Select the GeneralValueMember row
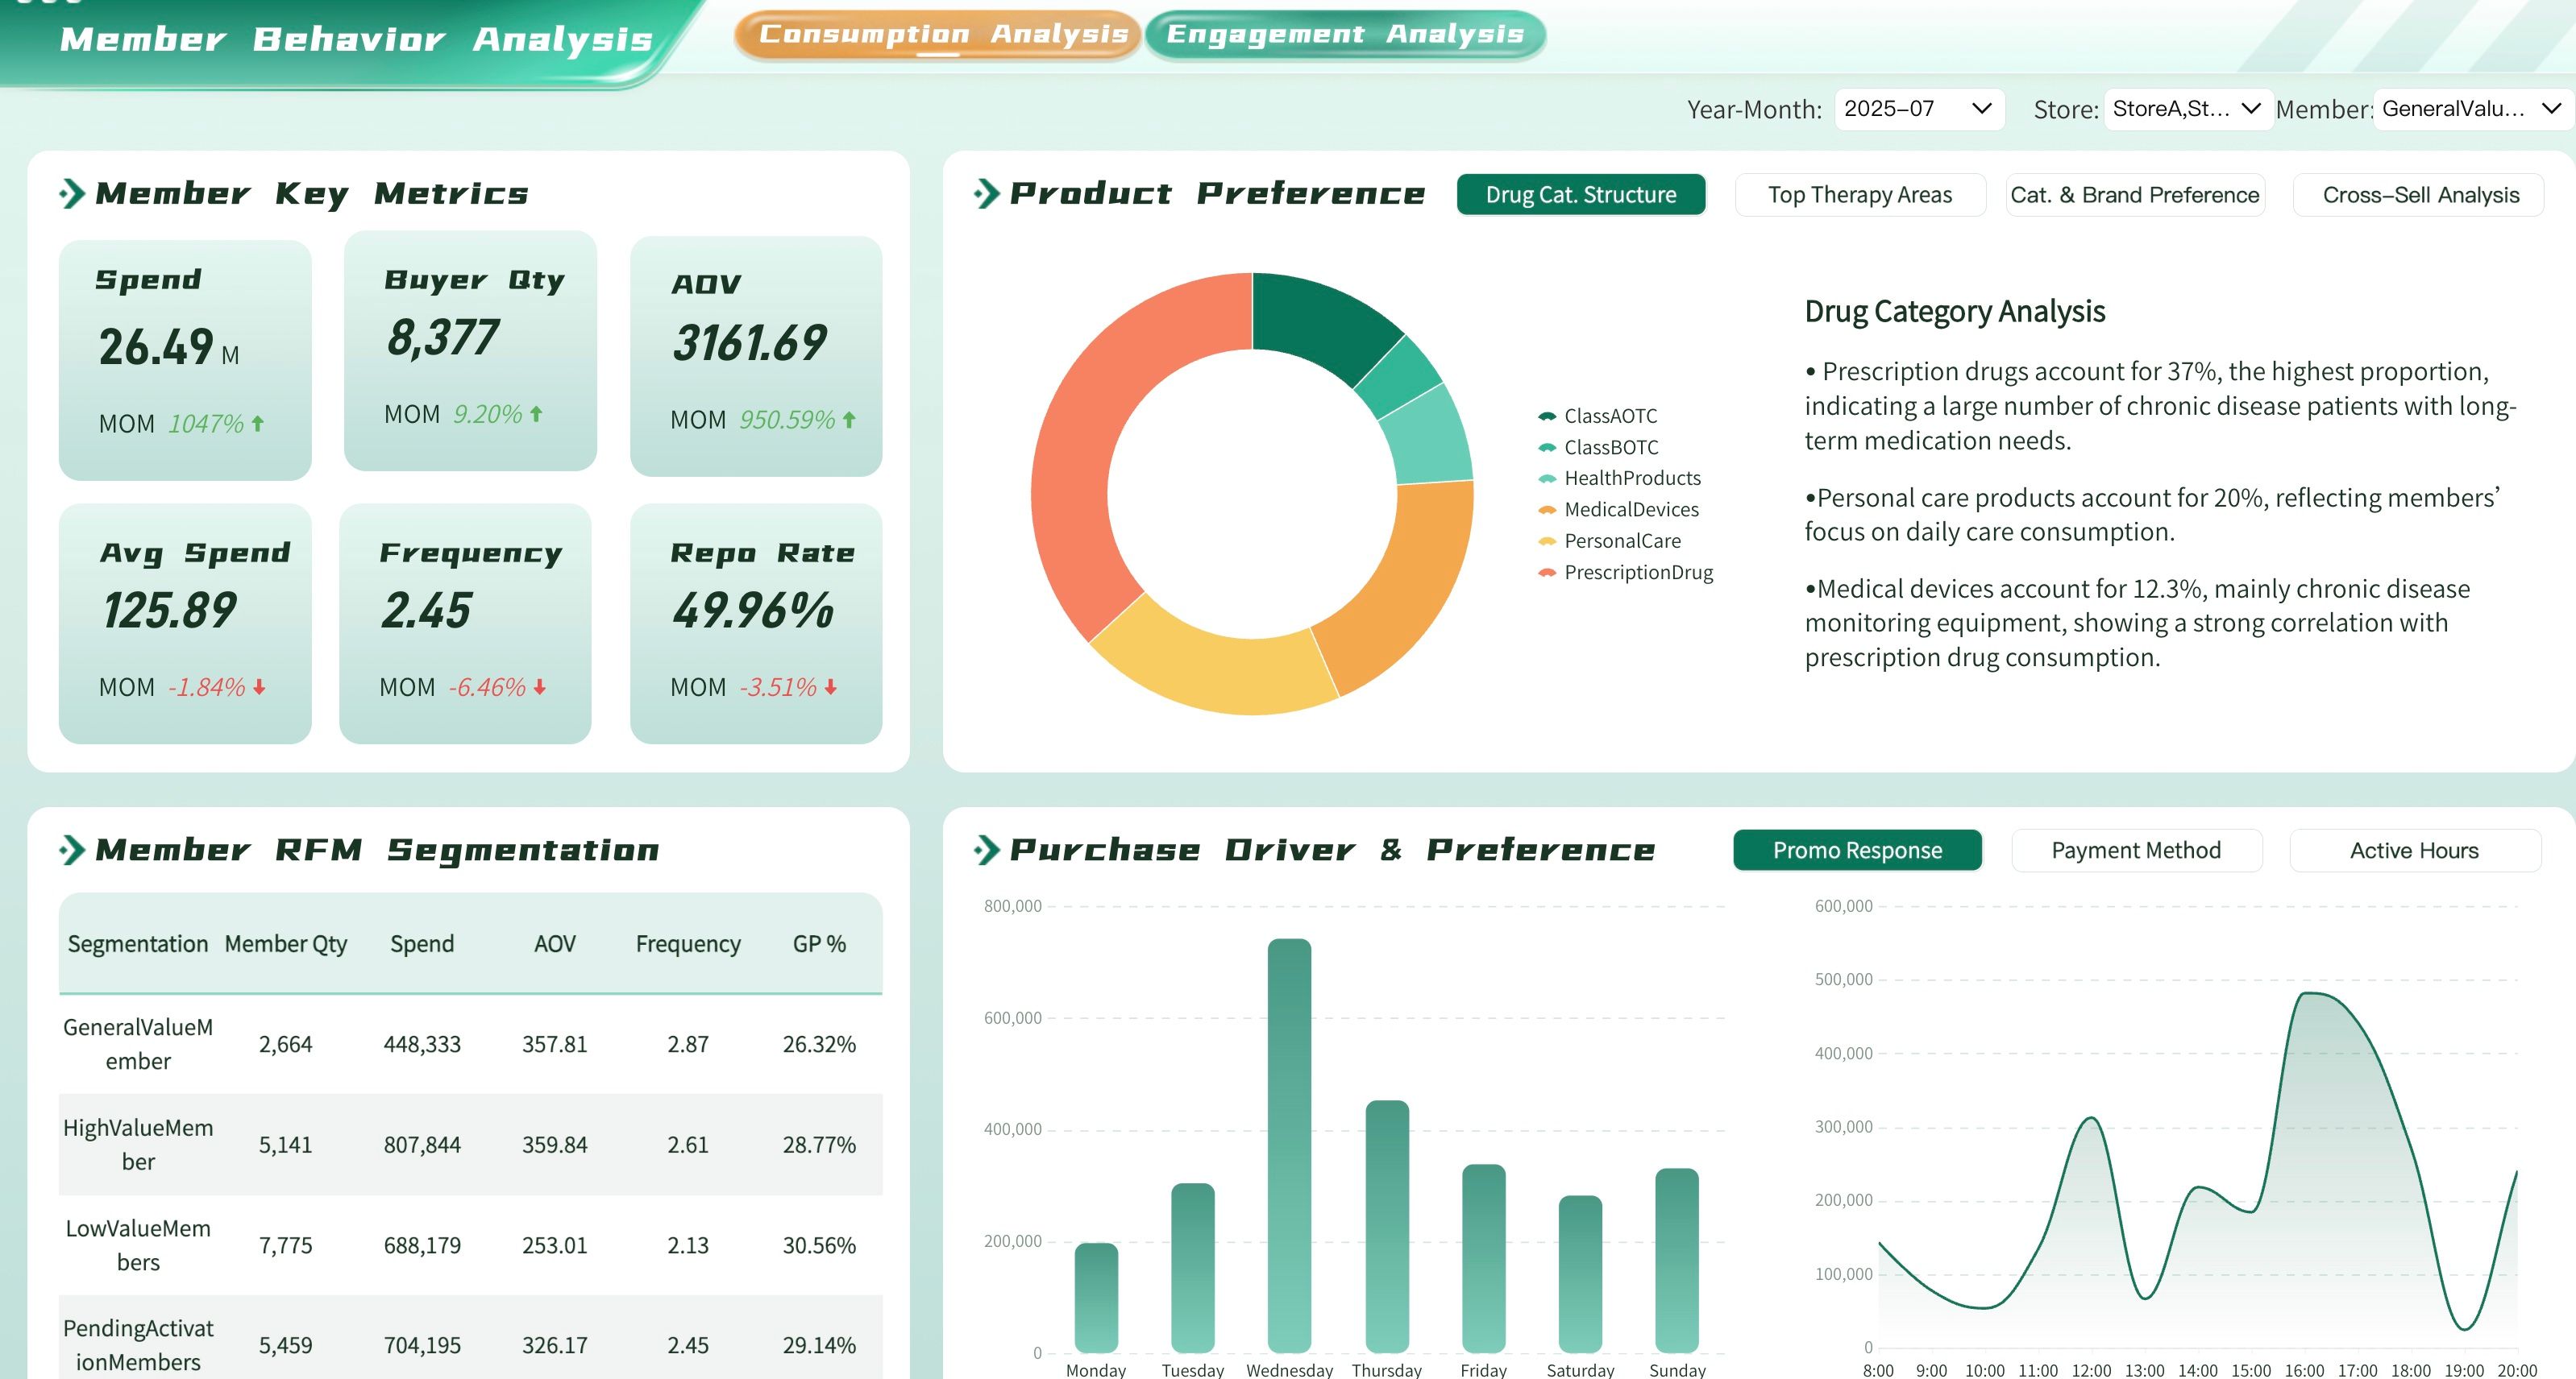Viewport: 2576px width, 1379px height. [x=471, y=1044]
